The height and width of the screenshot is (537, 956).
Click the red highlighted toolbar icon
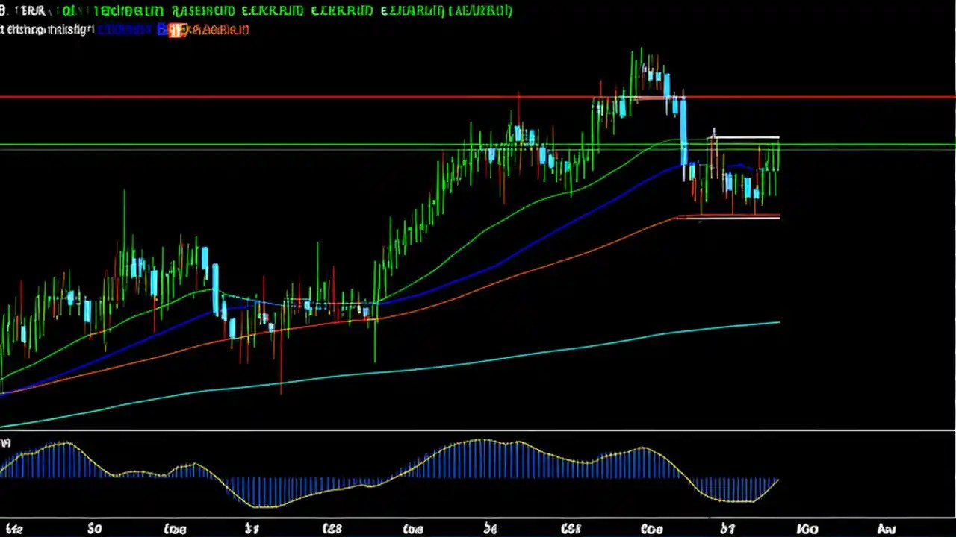(x=176, y=30)
